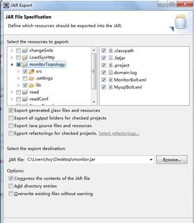194x223 pixels.
Task: Click the LoadSysHttp project icon
Action: click(x=25, y=57)
